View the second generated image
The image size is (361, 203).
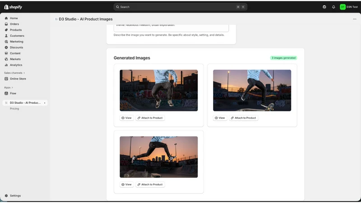[x=220, y=118]
